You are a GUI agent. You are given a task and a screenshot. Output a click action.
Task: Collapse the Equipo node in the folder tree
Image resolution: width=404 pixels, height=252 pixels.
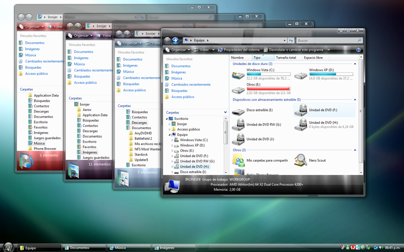170,135
